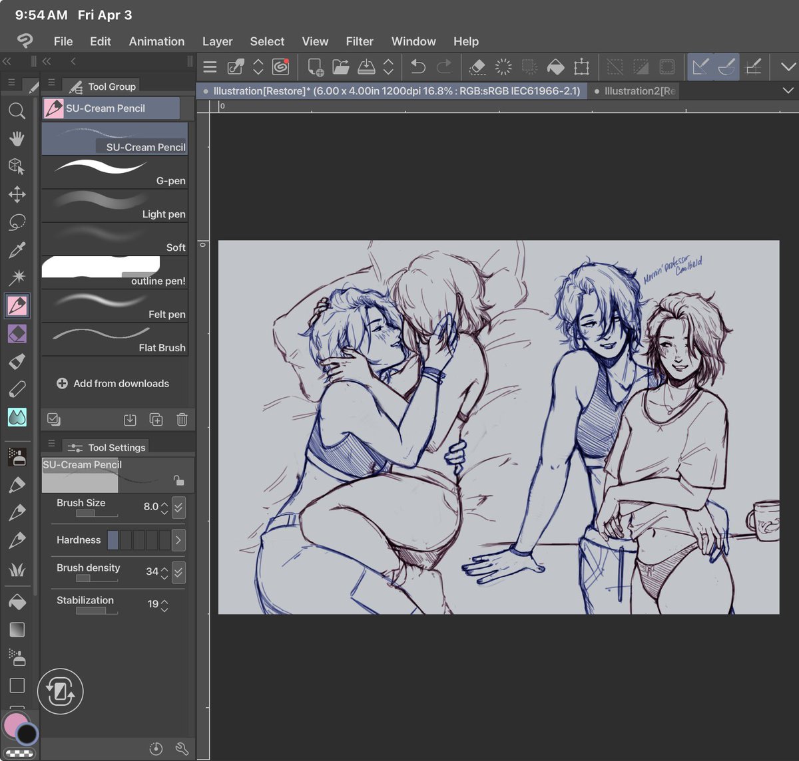Open the Window menu

413,41
